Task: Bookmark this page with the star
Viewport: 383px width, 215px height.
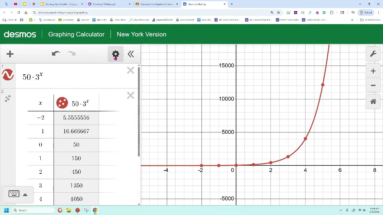Action: pos(278,13)
